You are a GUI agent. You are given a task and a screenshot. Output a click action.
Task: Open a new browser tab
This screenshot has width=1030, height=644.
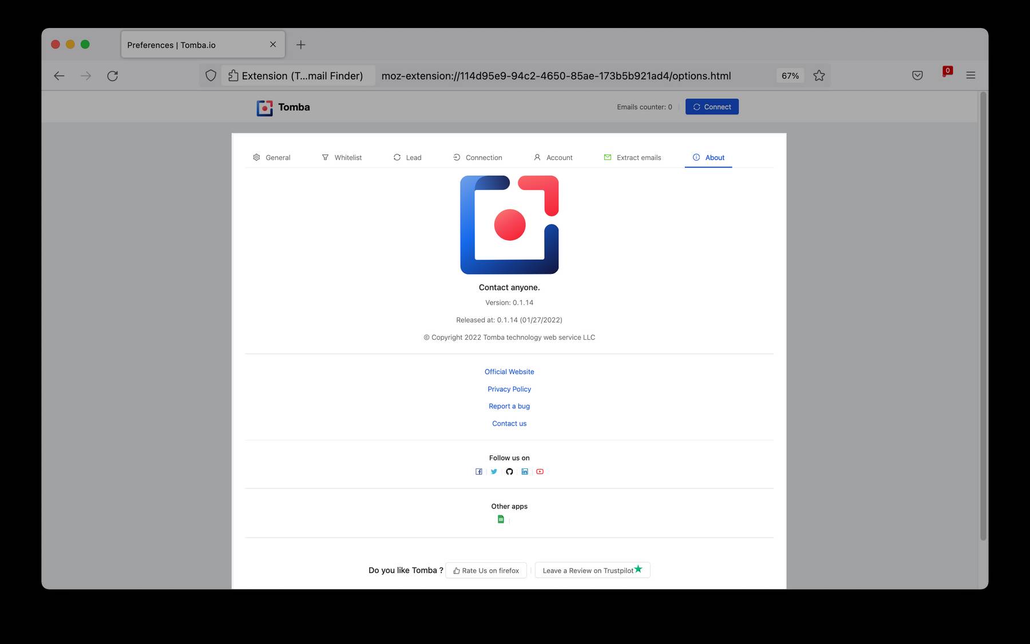301,45
